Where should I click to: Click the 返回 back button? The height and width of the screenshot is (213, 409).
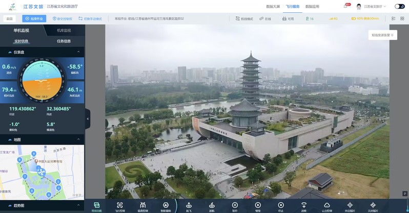[9, 18]
